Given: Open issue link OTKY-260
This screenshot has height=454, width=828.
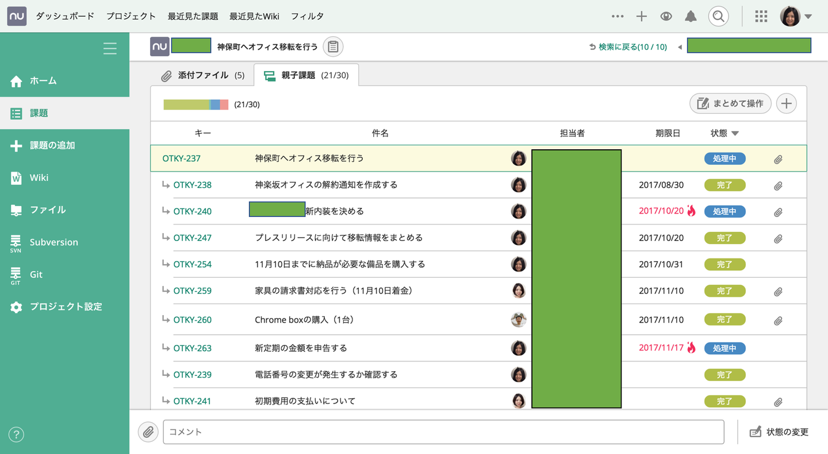Looking at the screenshot, I should [192, 320].
